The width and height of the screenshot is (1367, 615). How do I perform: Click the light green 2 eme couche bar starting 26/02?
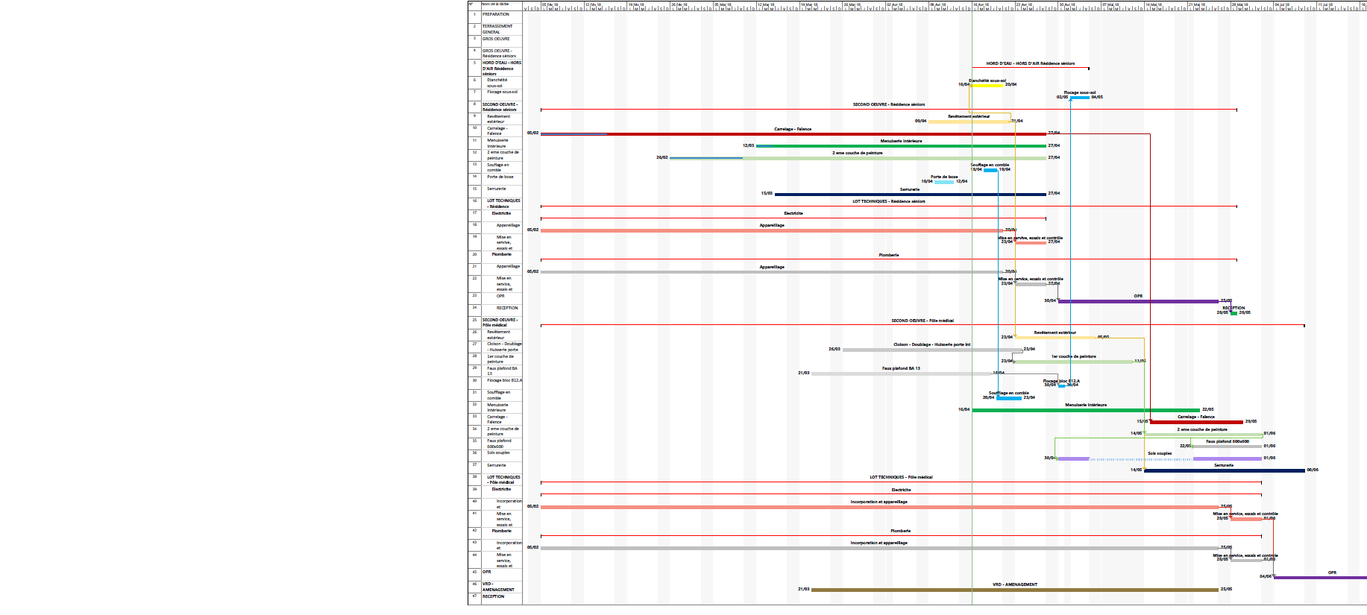pos(858,158)
